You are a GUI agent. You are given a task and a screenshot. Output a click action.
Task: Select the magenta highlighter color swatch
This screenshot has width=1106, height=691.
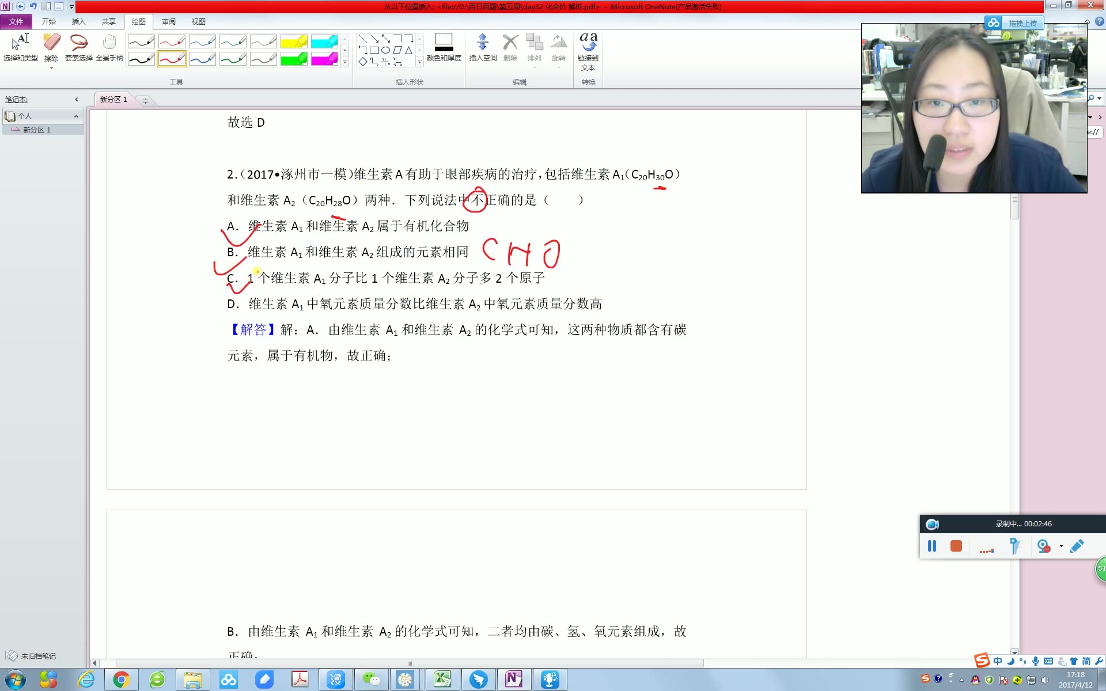325,58
